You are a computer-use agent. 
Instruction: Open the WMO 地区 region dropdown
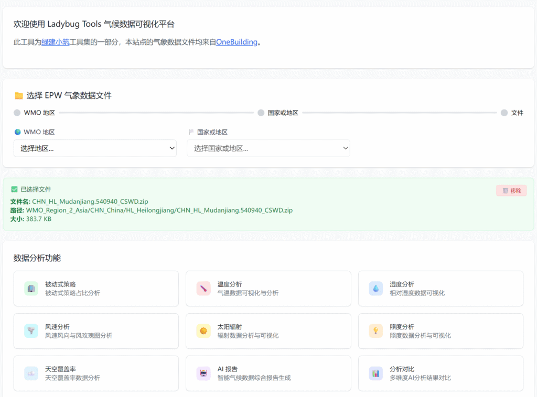click(95, 148)
